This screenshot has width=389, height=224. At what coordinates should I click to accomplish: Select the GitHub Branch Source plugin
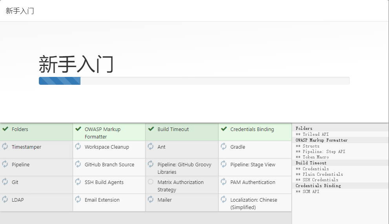(109, 165)
